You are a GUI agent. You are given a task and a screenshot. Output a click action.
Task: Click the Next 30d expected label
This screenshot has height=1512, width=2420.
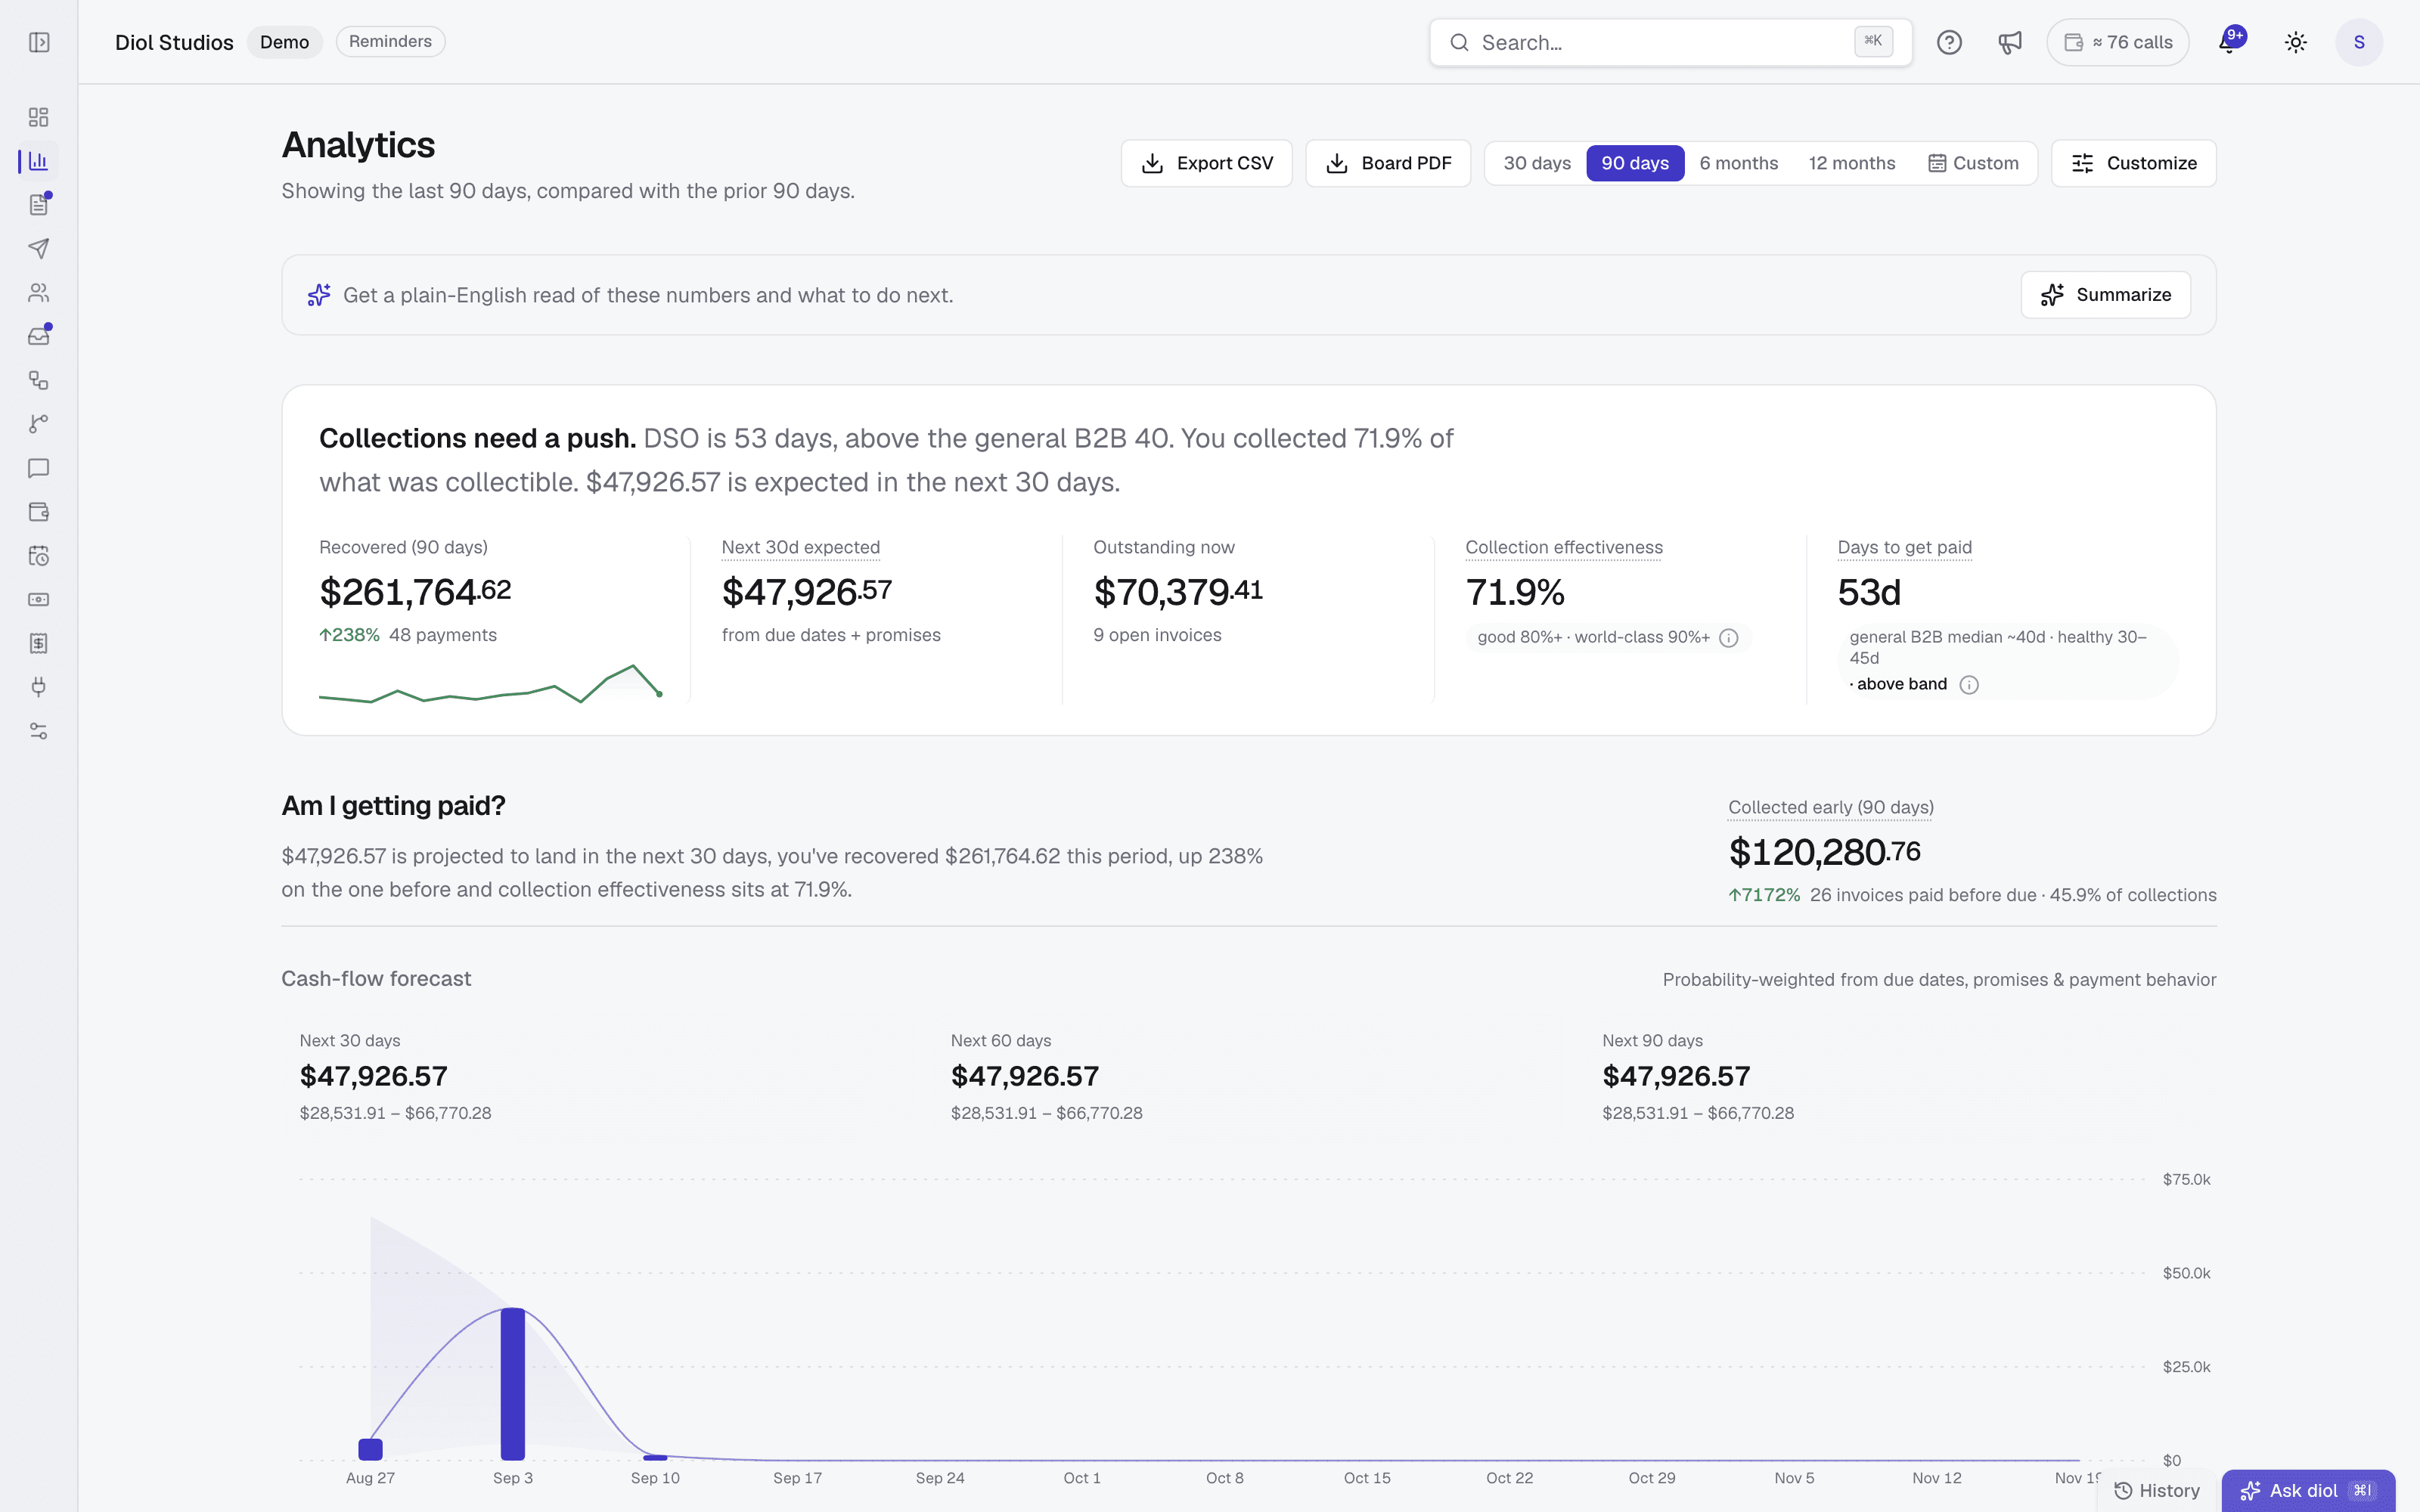click(801, 547)
